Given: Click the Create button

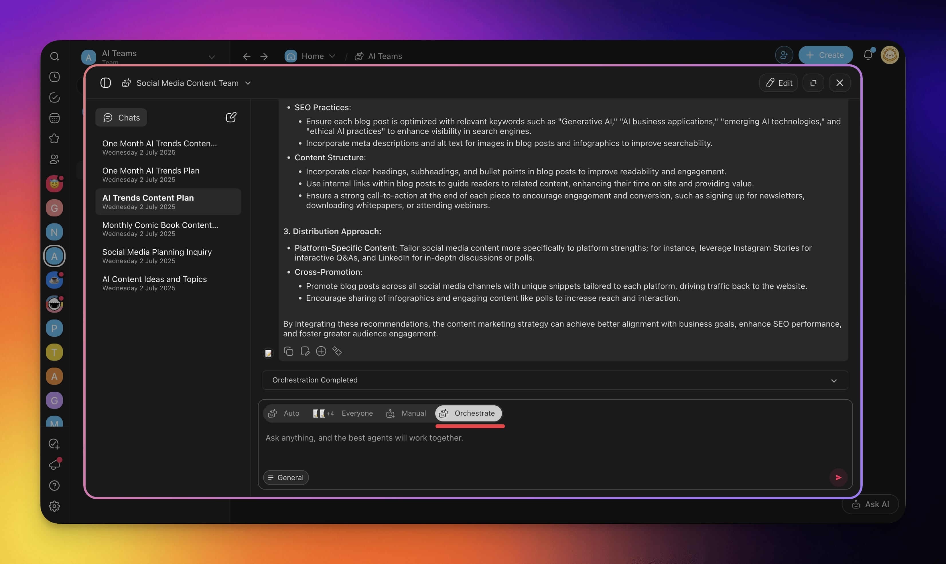Looking at the screenshot, I should click(x=825, y=55).
